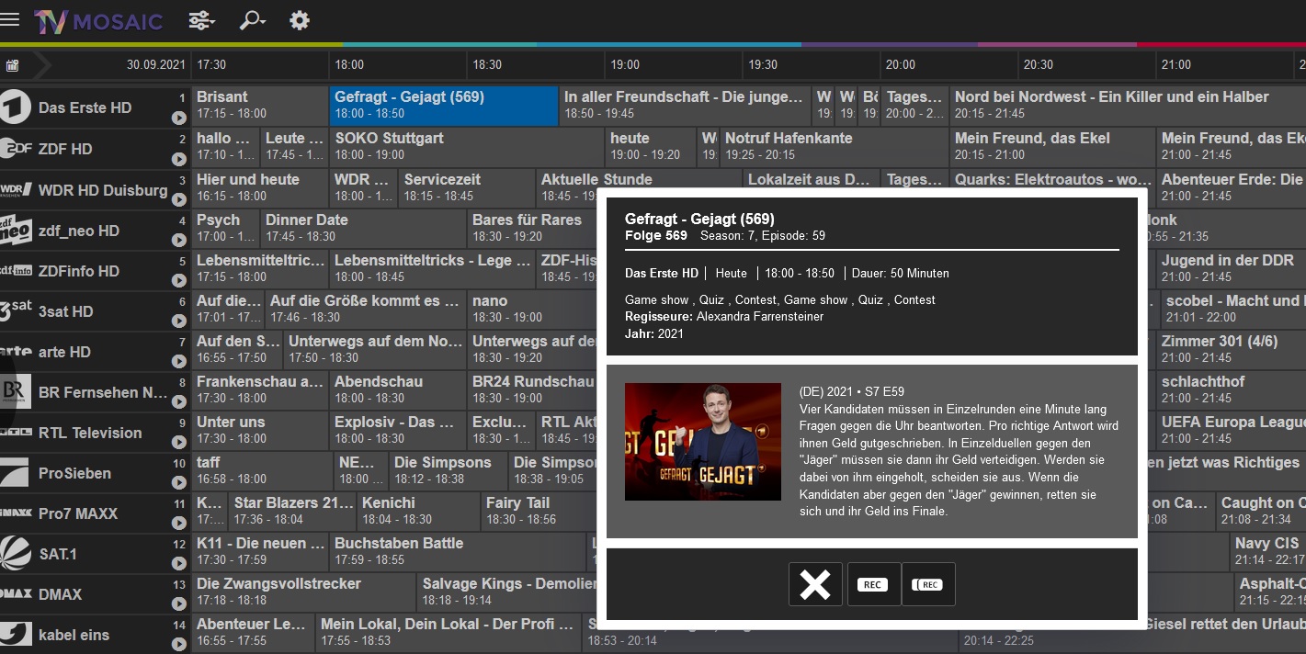Screen dimensions: 1306x654
Task: Open the Zimmer 301 (4/6) program cell
Action: pos(1232,349)
